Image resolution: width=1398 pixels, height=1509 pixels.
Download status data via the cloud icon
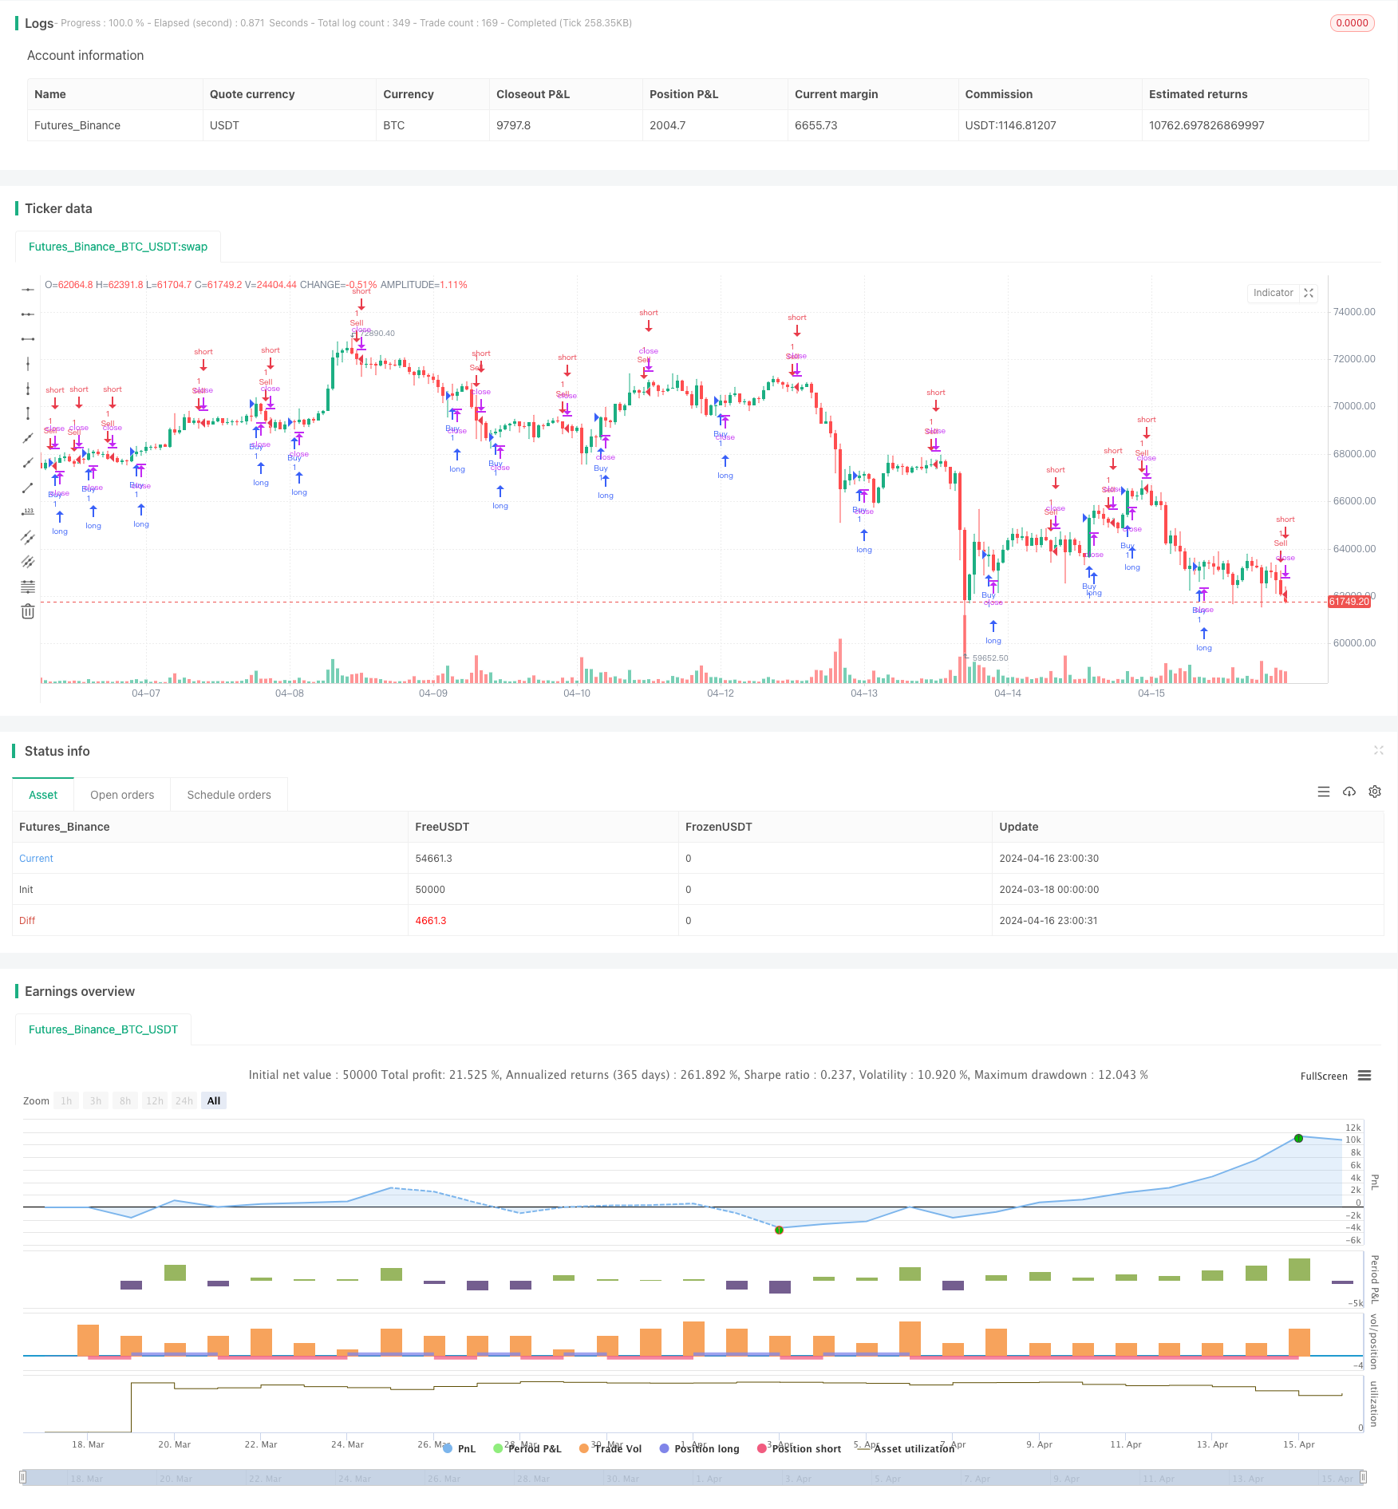[1349, 792]
